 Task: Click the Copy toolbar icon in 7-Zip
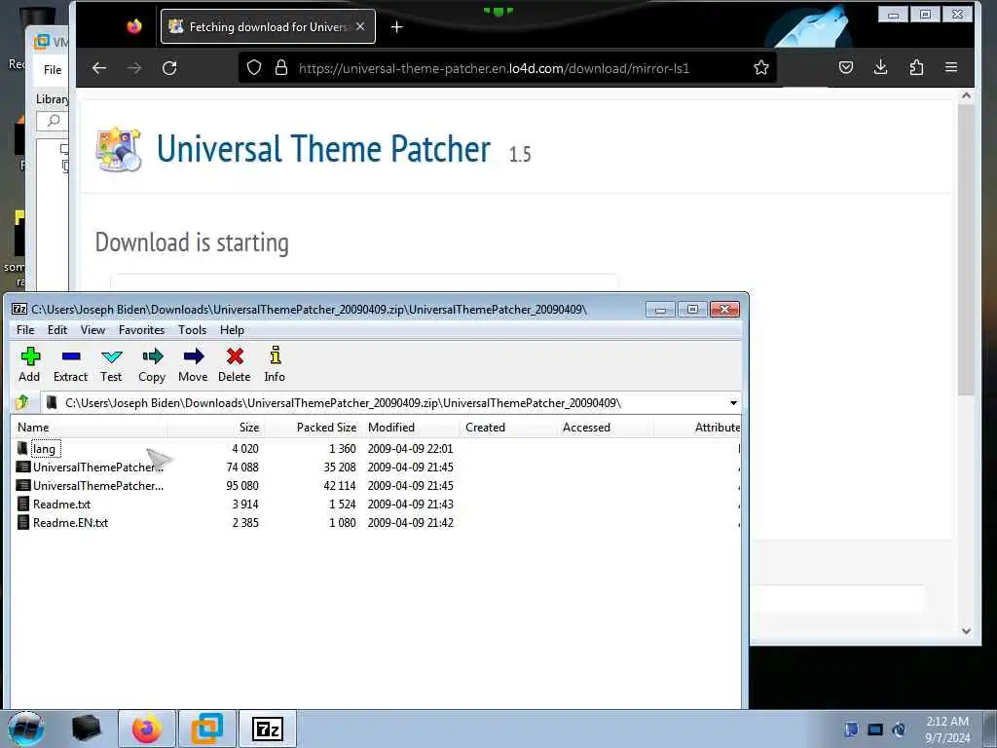152,364
